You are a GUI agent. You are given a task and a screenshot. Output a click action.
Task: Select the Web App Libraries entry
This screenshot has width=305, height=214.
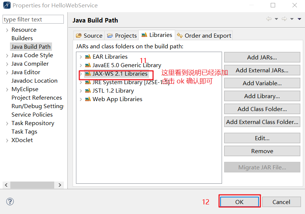118,99
